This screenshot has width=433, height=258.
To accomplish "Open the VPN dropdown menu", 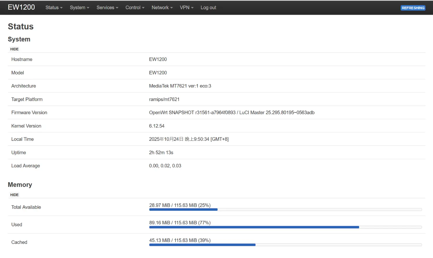I will pos(186,7).
